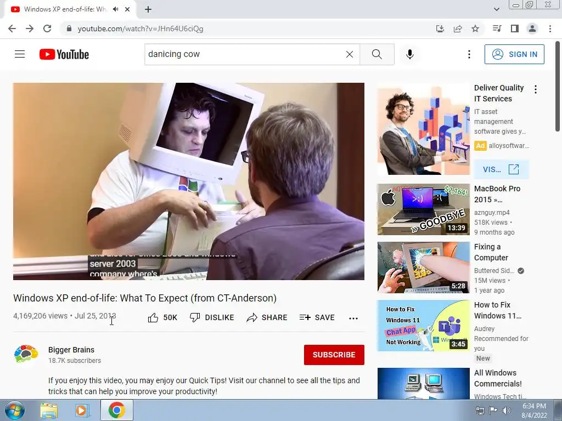
Task: Click Chrome icon in taskbar
Action: (x=116, y=410)
